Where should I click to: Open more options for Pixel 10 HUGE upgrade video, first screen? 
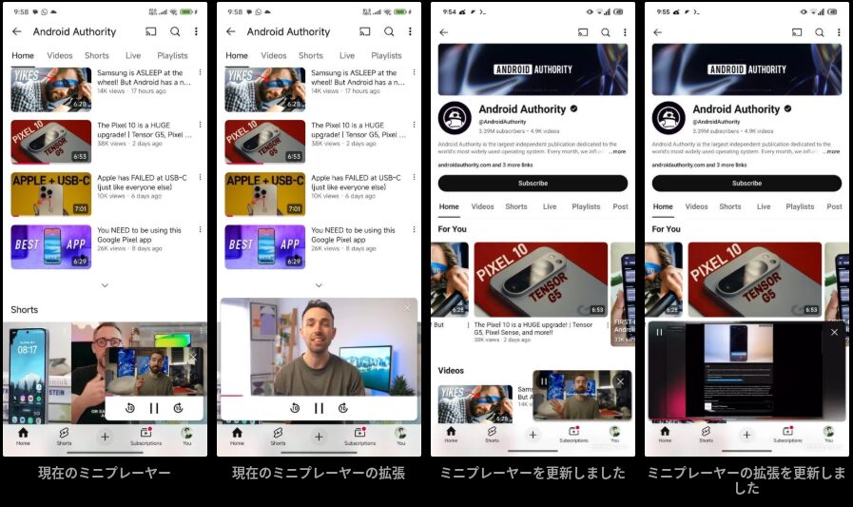click(201, 125)
